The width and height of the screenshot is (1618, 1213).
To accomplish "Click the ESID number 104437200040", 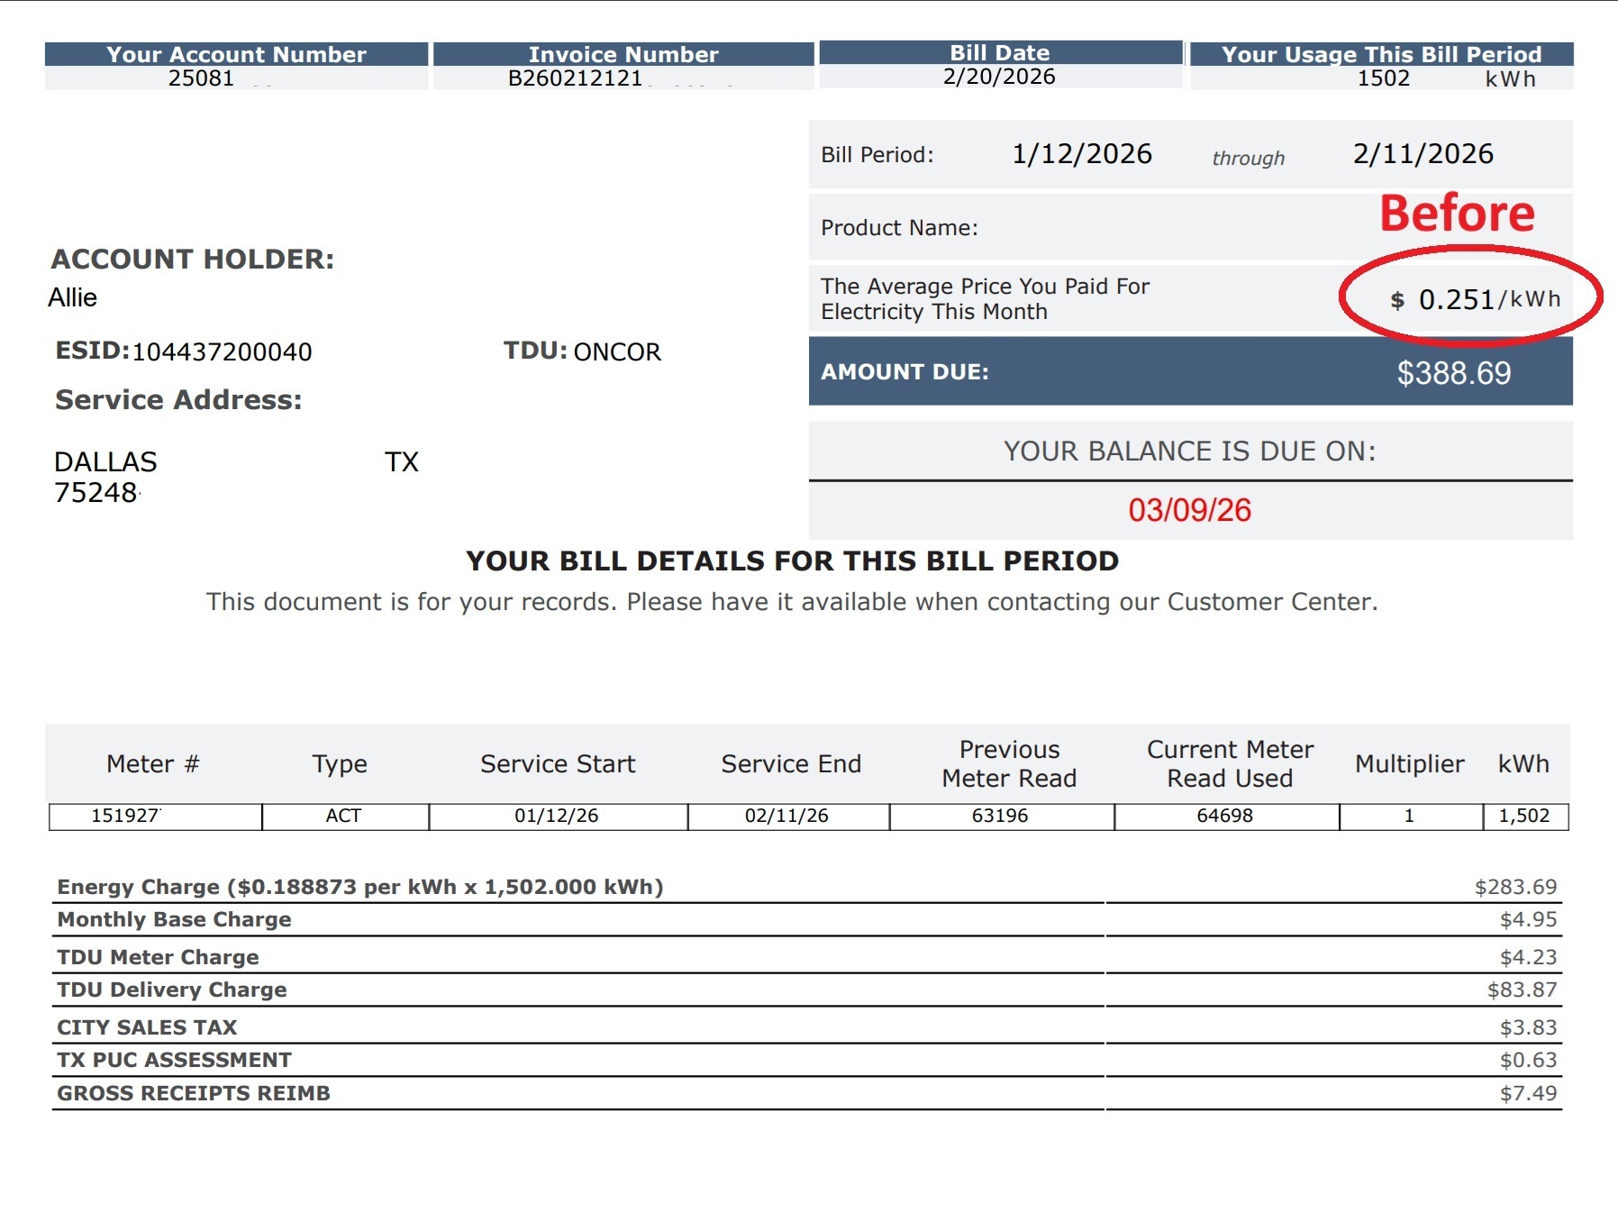I will 222,351.
